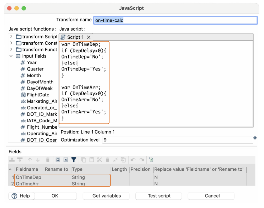Image resolution: width=264 pixels, height=208 pixels.
Task: Click the sort caret in Fields table header
Action: tap(10, 169)
